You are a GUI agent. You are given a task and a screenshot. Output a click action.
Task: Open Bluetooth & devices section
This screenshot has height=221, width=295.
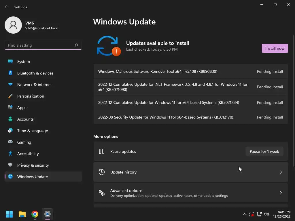[43, 73]
